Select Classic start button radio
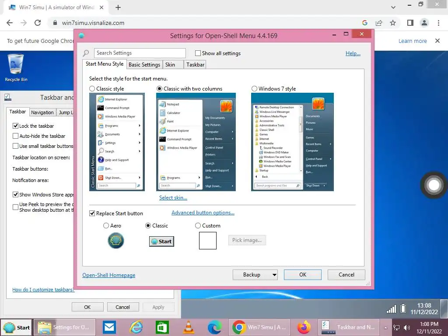The width and height of the screenshot is (448, 336). click(148, 226)
